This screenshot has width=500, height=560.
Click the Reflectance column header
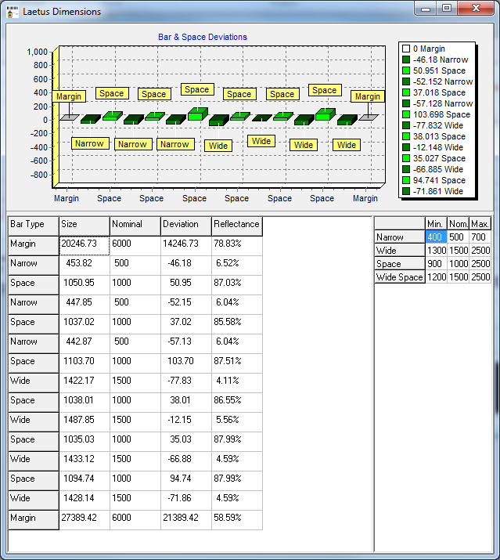pyautogui.click(x=236, y=225)
